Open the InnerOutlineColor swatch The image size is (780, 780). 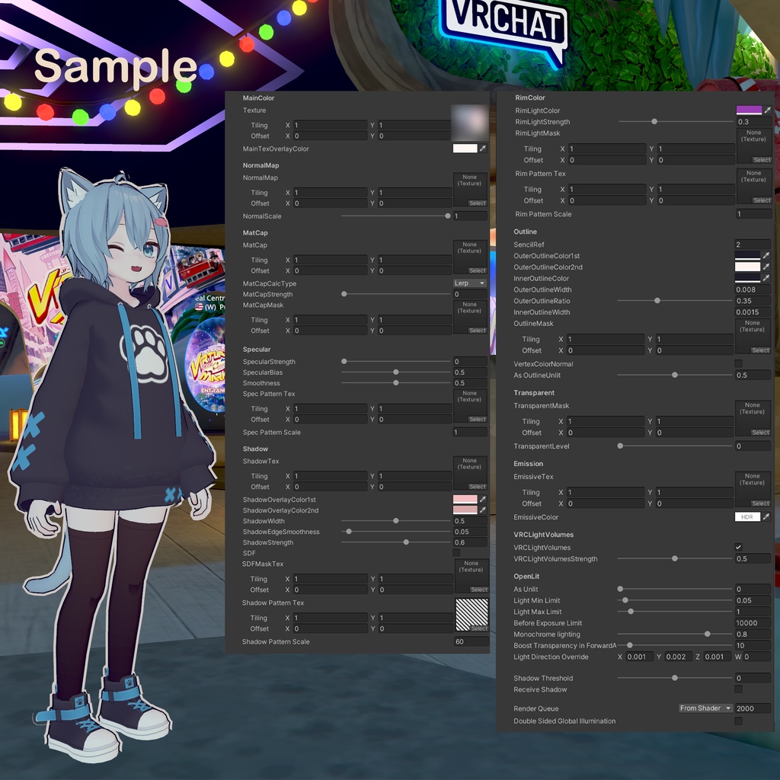748,278
